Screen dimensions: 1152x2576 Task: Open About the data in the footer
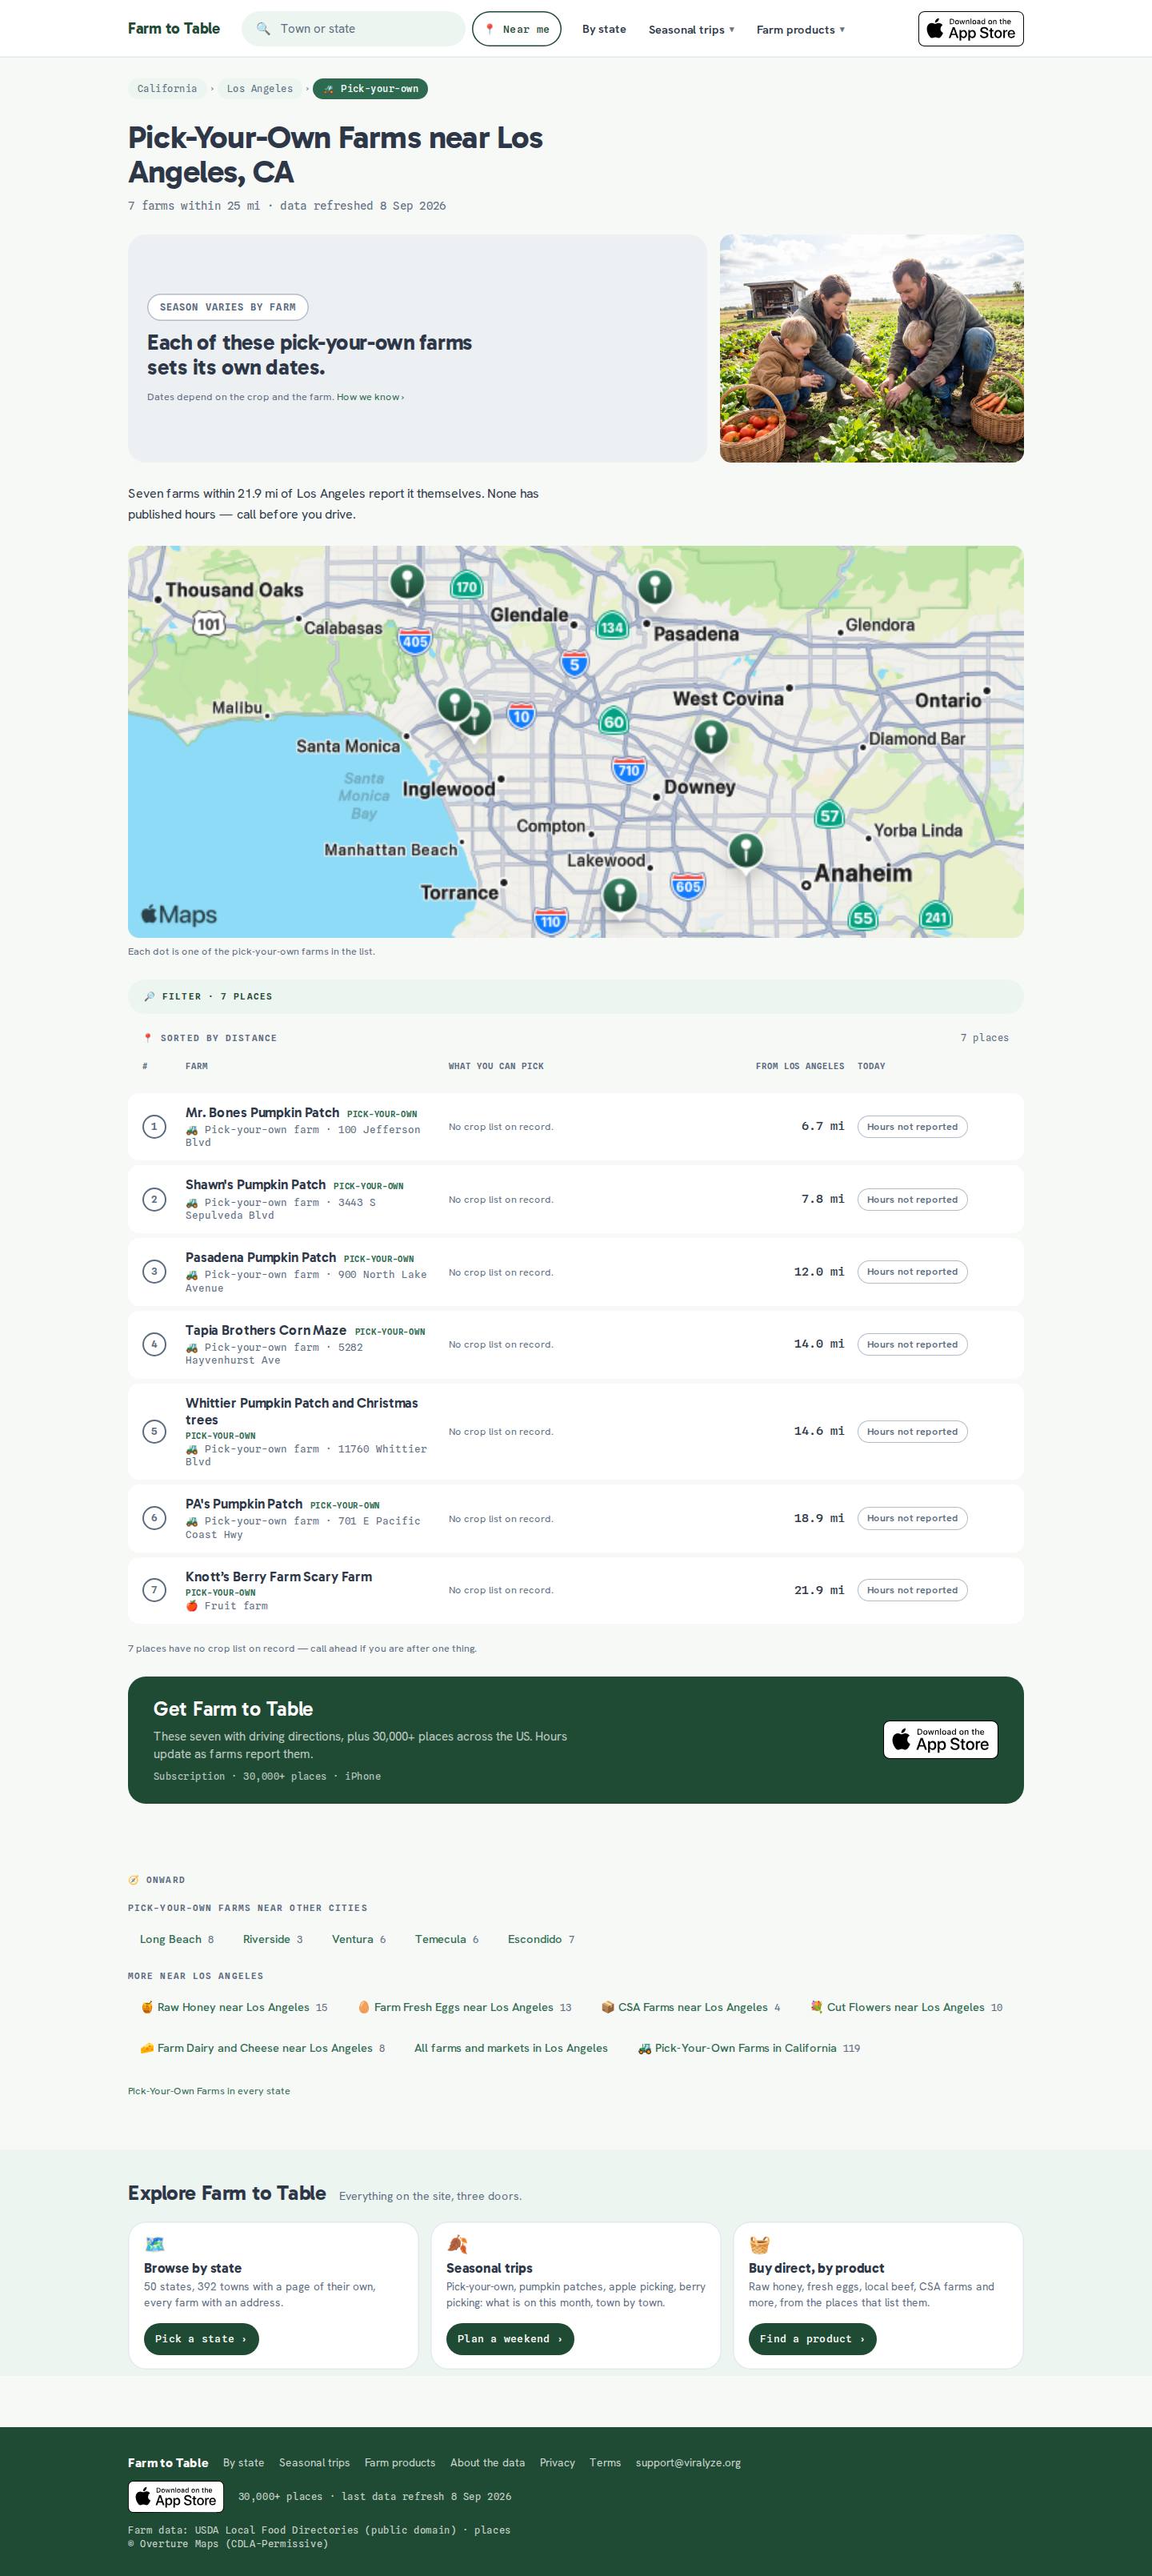(x=487, y=2463)
